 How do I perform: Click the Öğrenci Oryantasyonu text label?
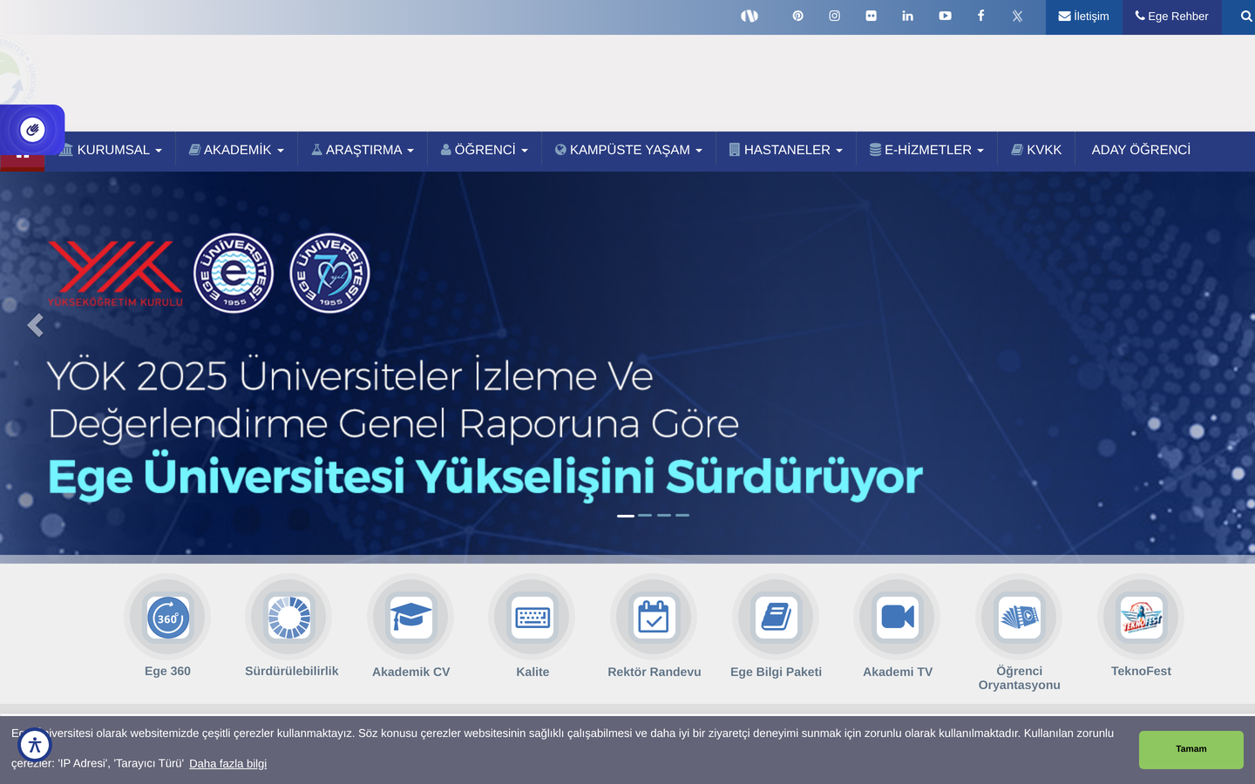(1019, 678)
